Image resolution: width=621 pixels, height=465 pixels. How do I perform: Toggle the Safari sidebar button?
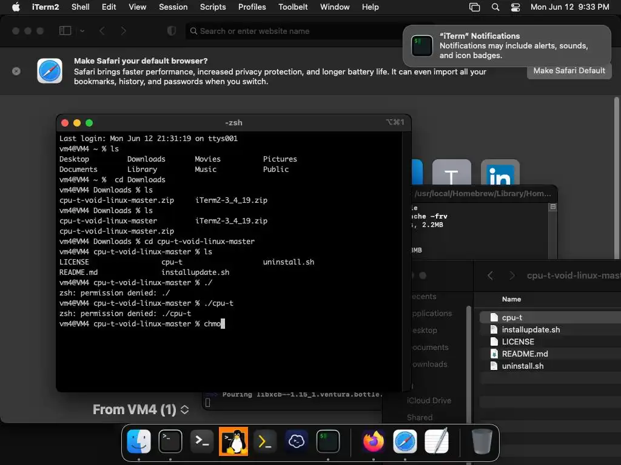(65, 31)
